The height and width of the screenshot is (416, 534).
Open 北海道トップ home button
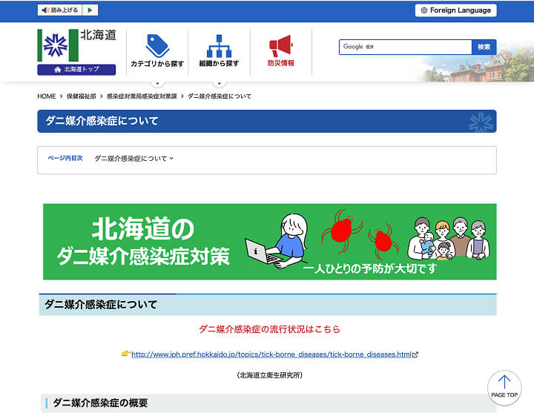pyautogui.click(x=76, y=70)
